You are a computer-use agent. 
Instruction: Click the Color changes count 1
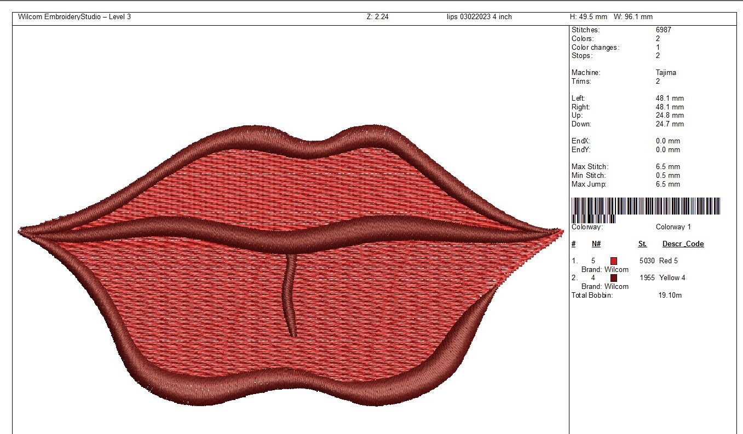[658, 47]
